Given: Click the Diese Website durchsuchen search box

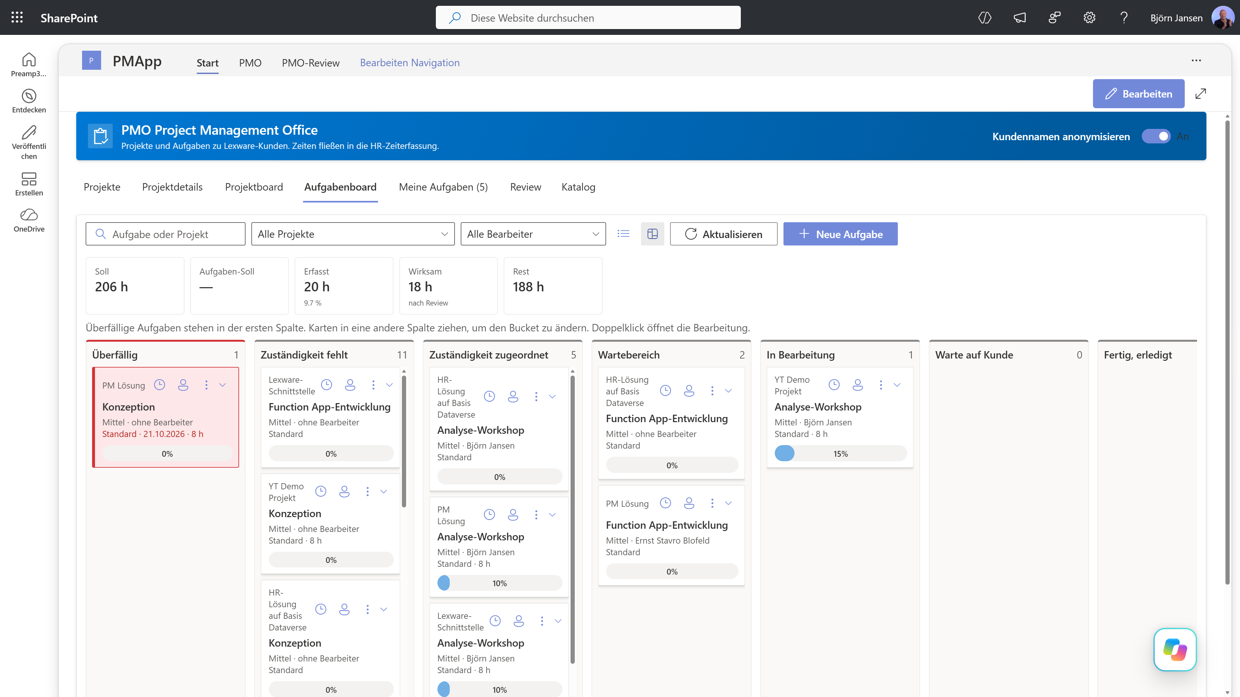Looking at the screenshot, I should pyautogui.click(x=588, y=18).
